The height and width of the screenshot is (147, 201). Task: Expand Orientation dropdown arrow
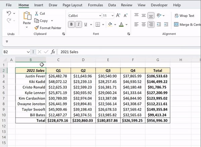(163, 16)
